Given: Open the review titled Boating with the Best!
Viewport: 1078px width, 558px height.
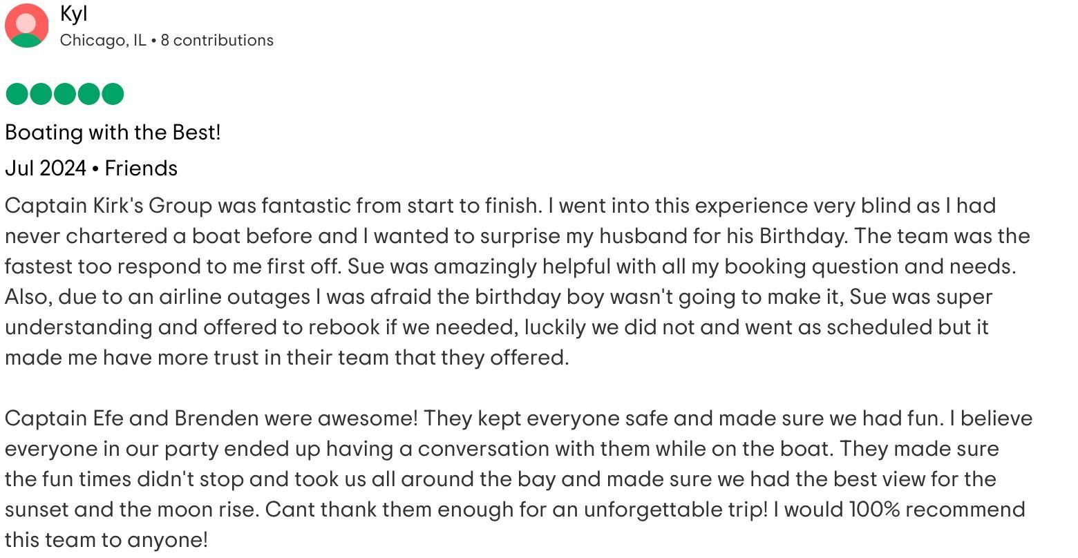Looking at the screenshot, I should [x=113, y=132].
